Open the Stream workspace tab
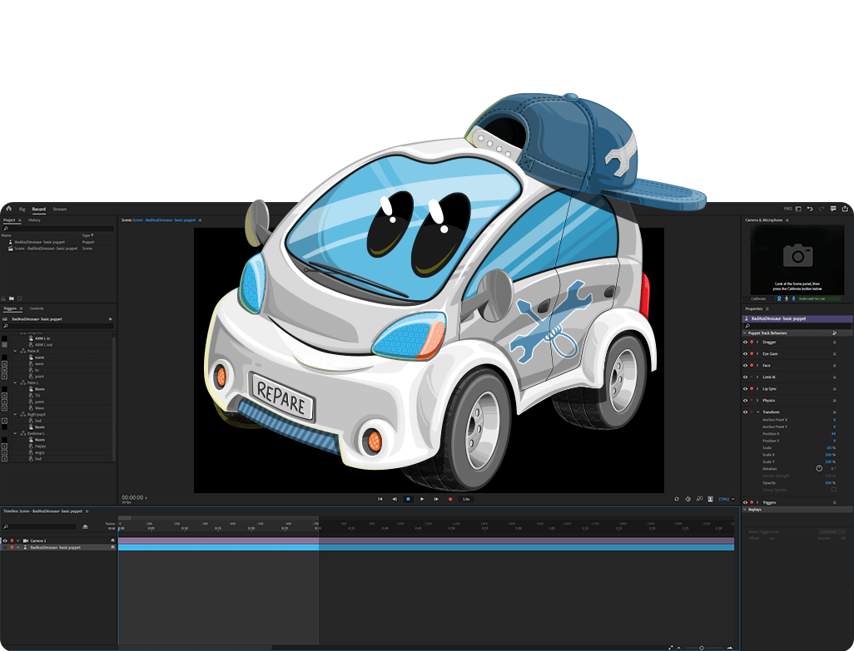 (x=59, y=209)
